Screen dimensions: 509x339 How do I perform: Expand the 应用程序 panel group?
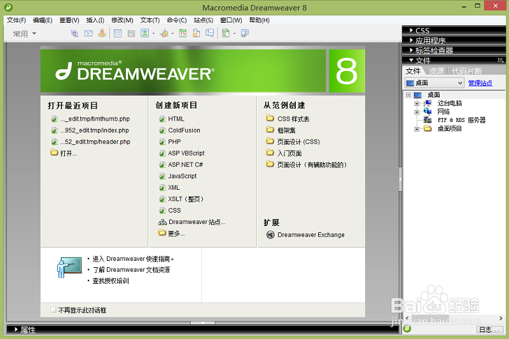(x=411, y=41)
